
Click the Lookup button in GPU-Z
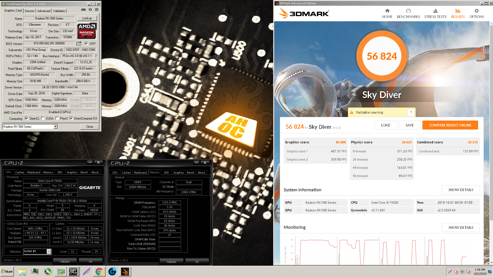[x=87, y=18]
